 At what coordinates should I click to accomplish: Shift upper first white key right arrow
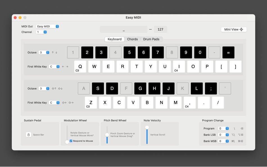point(67,67)
